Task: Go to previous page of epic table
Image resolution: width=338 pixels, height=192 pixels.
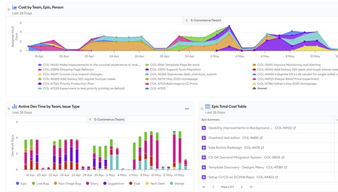Action: (x=213, y=187)
